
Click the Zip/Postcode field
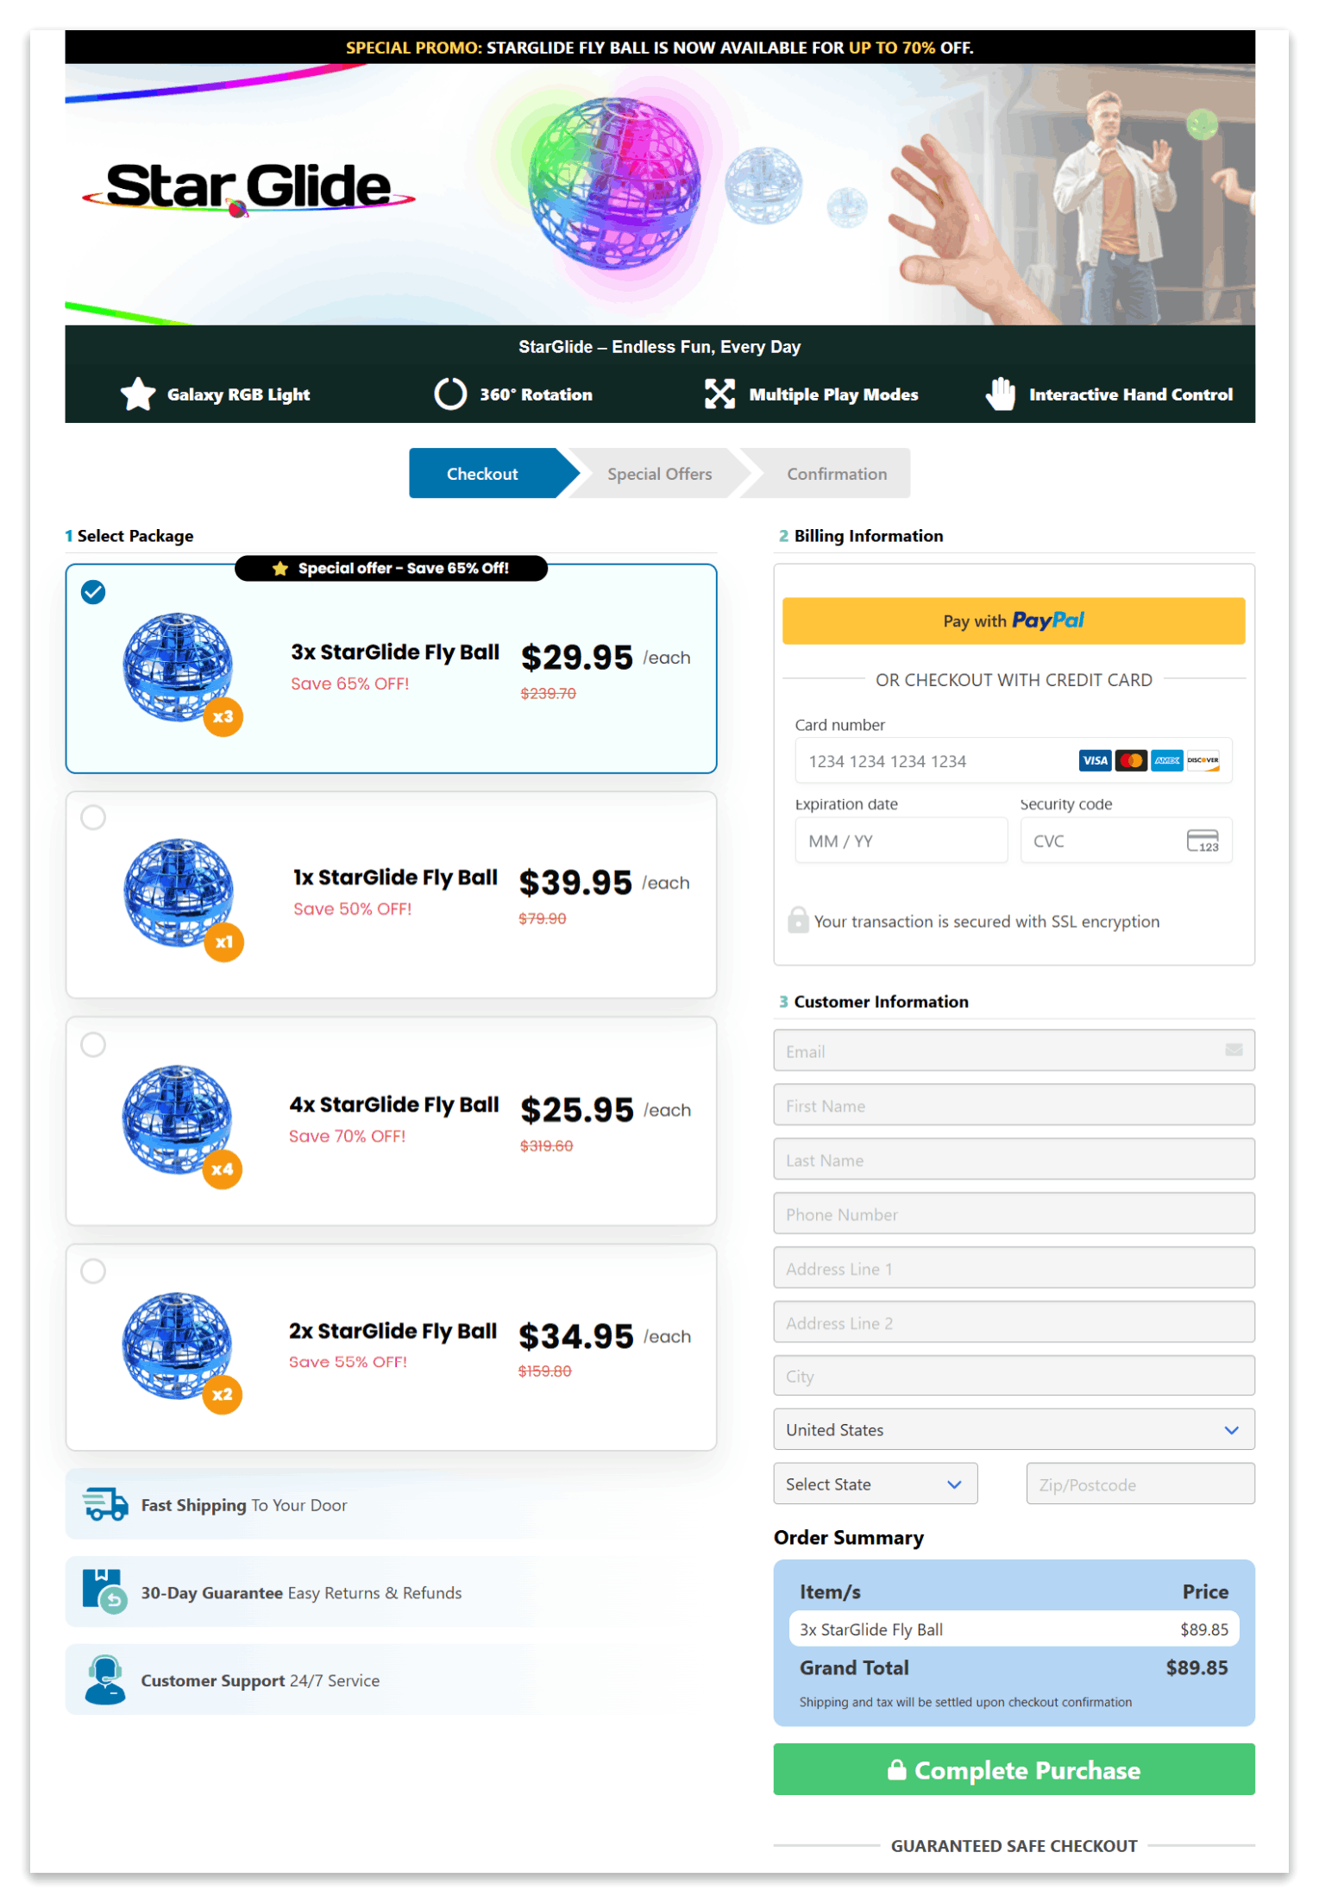tap(1140, 1484)
